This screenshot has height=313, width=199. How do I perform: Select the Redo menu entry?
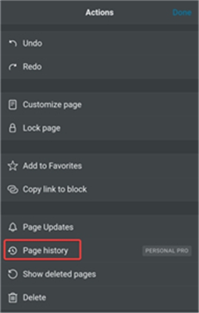[x=99, y=67]
